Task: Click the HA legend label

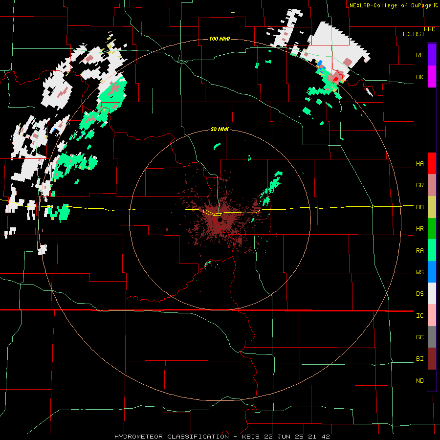Action: [420, 164]
